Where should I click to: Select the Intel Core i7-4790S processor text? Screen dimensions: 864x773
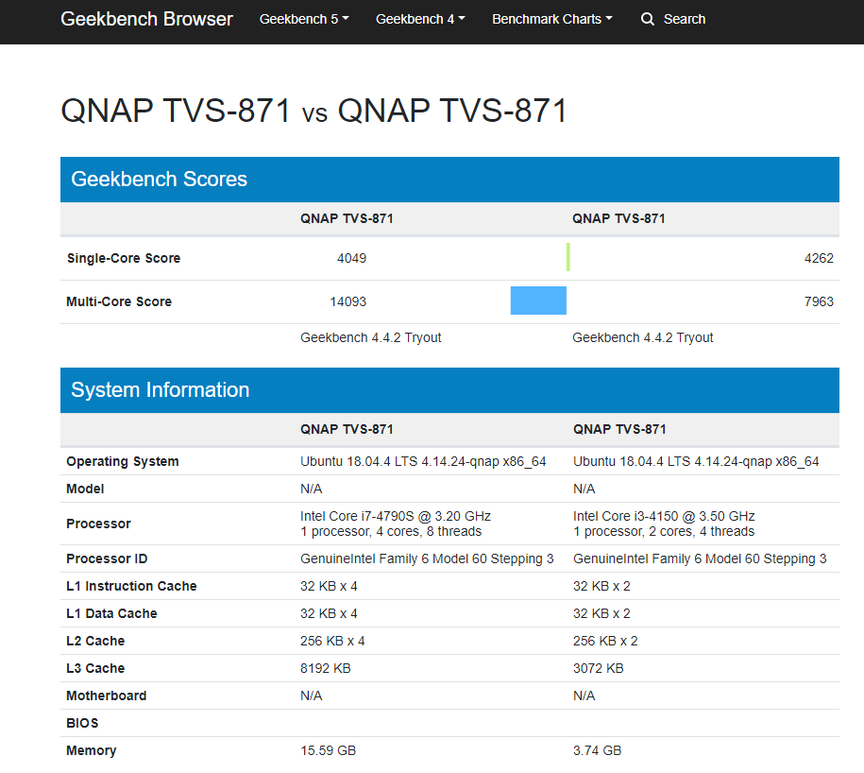click(395, 516)
